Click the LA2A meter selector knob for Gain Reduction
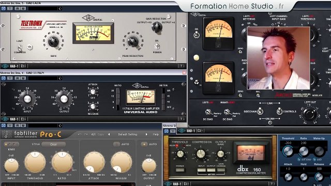 click(157, 27)
